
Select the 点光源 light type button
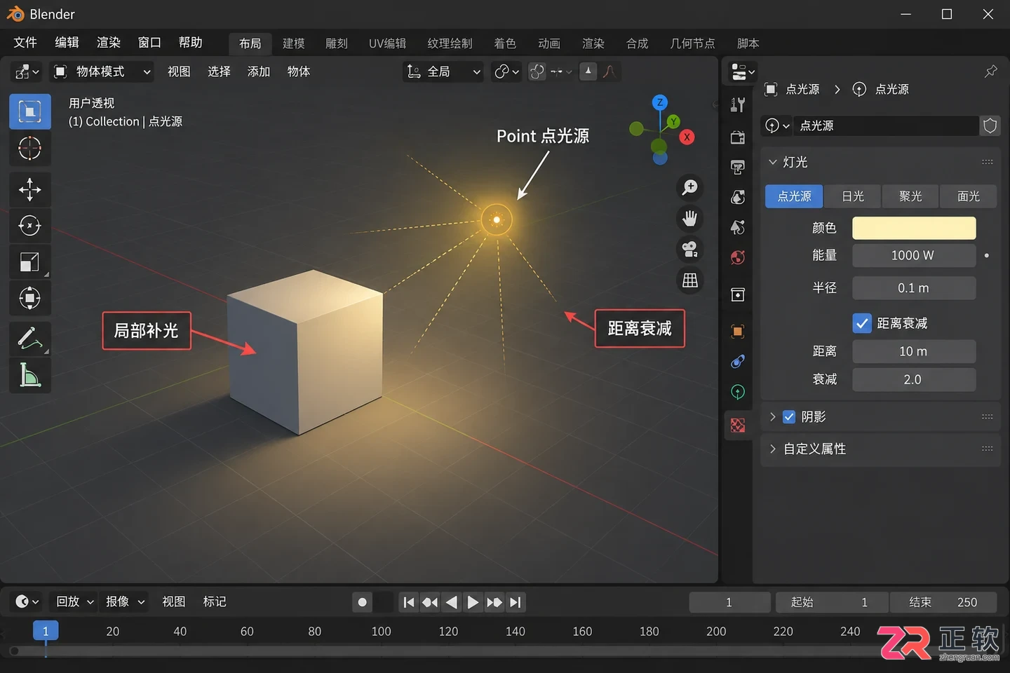[x=794, y=196]
